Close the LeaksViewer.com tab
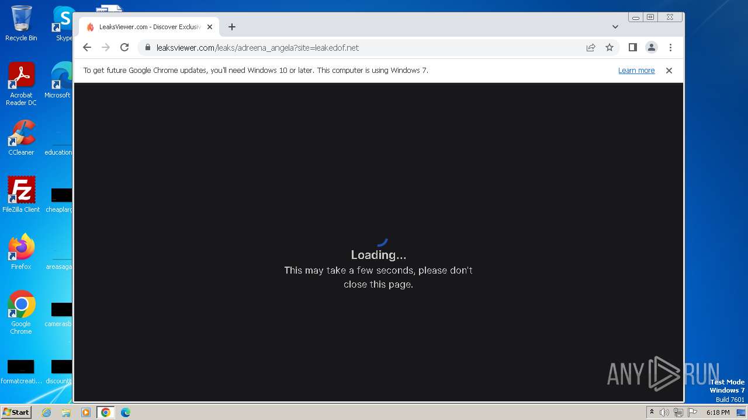Viewport: 748px width, 420px height. 210,27
